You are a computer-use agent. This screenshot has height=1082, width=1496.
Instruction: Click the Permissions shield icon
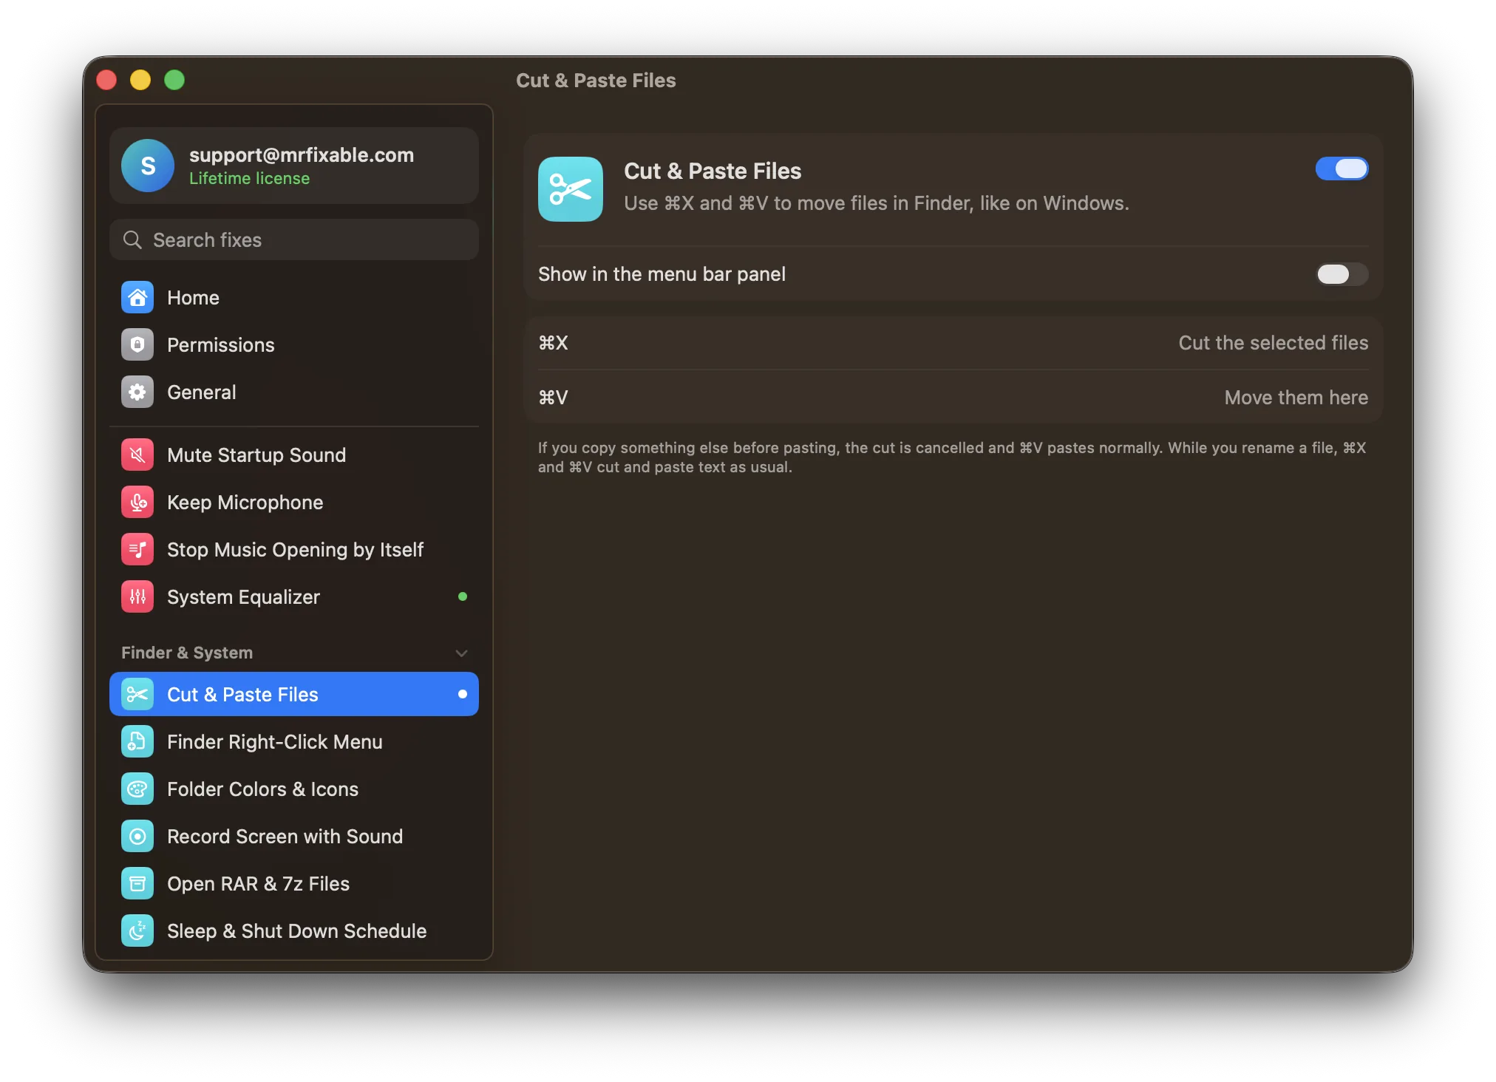pos(137,345)
